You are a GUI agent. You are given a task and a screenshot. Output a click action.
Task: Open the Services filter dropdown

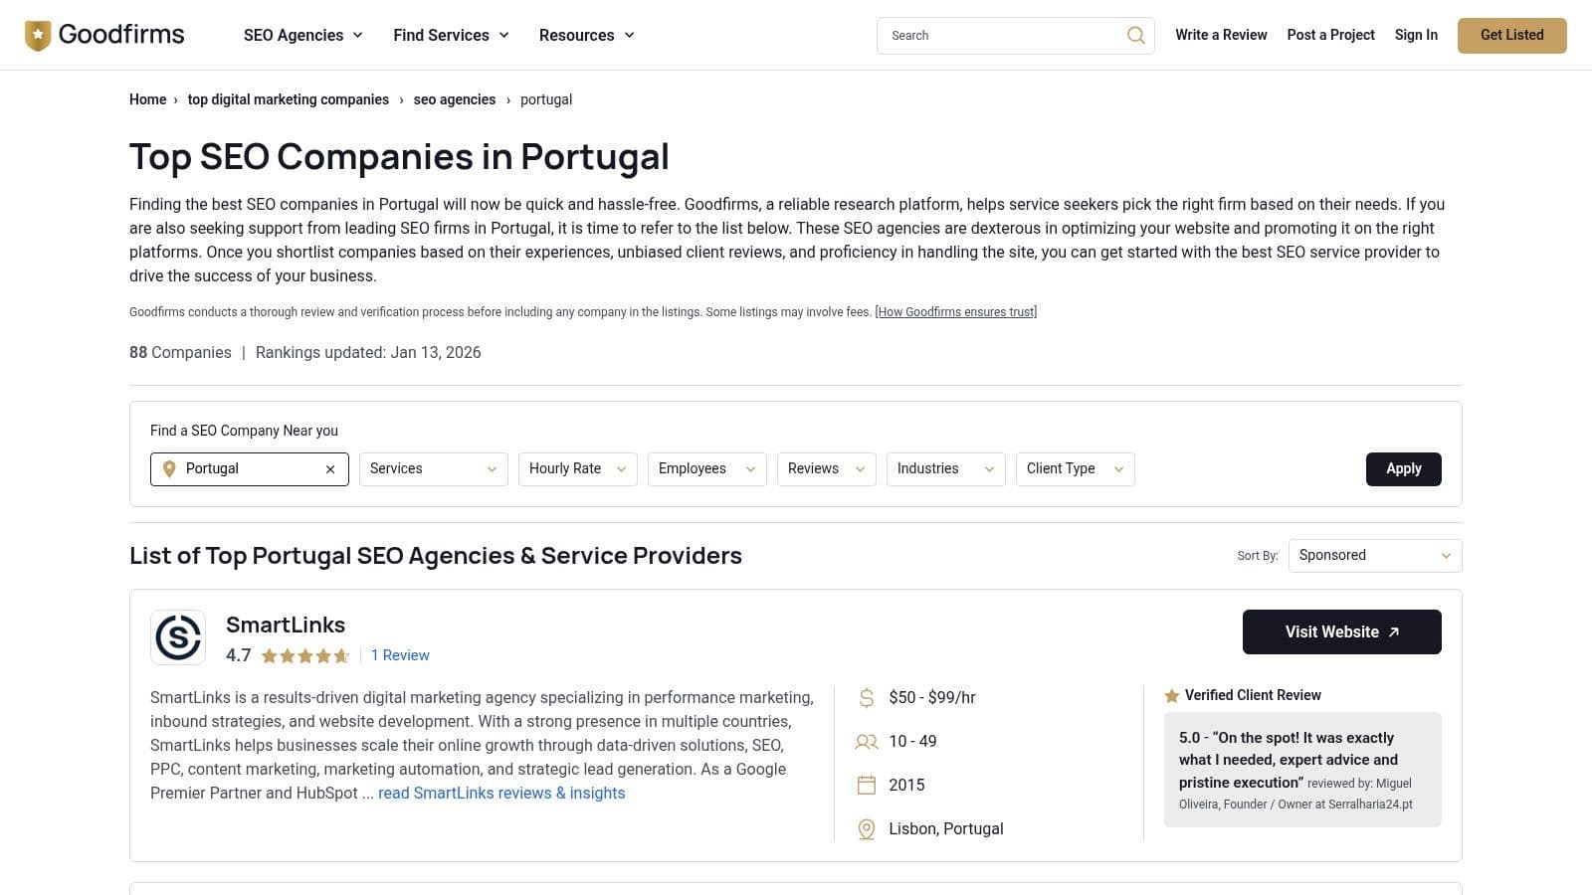tap(433, 469)
